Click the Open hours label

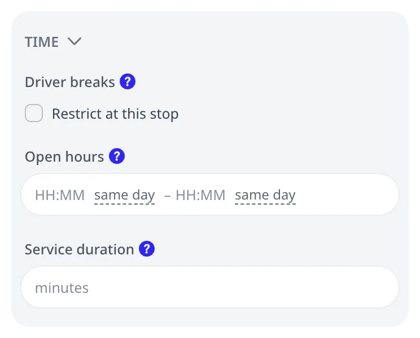coord(64,157)
